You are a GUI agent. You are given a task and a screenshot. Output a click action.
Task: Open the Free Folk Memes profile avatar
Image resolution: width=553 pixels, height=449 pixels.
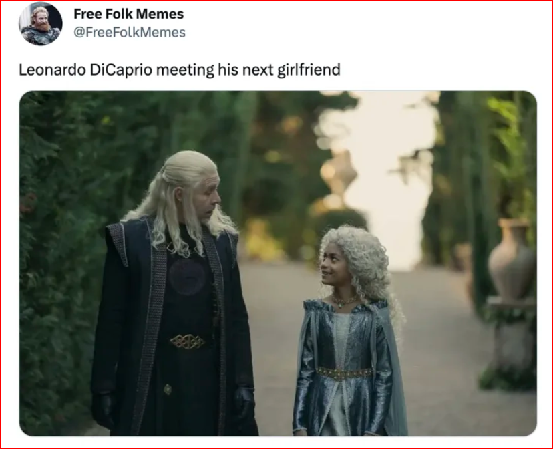(x=41, y=23)
